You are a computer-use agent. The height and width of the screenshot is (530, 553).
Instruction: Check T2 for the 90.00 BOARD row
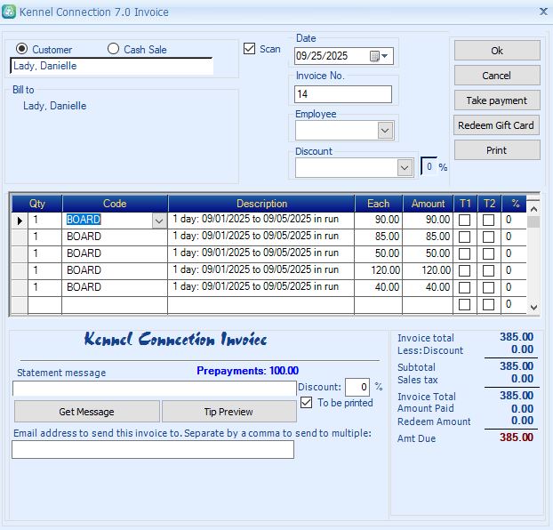pos(488,220)
